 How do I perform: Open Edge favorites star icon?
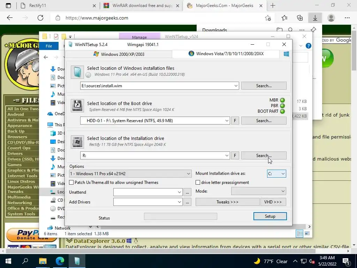click(284, 18)
